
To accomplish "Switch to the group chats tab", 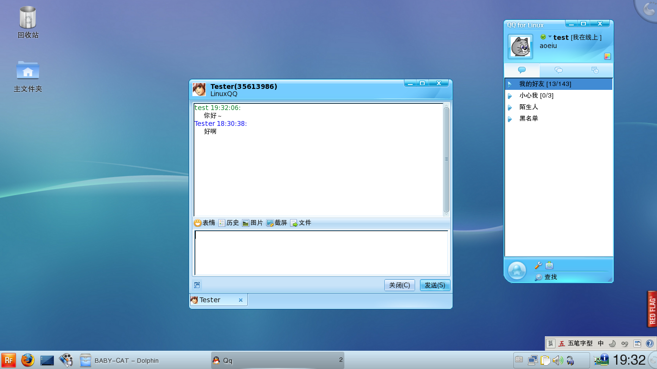I will click(558, 70).
